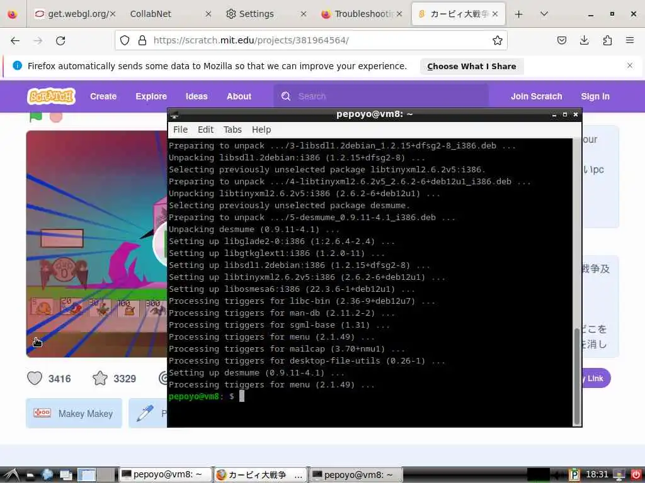Click the terminal title bar 'pepoyo@vm8: ~'
The width and height of the screenshot is (645, 483).
tap(374, 114)
